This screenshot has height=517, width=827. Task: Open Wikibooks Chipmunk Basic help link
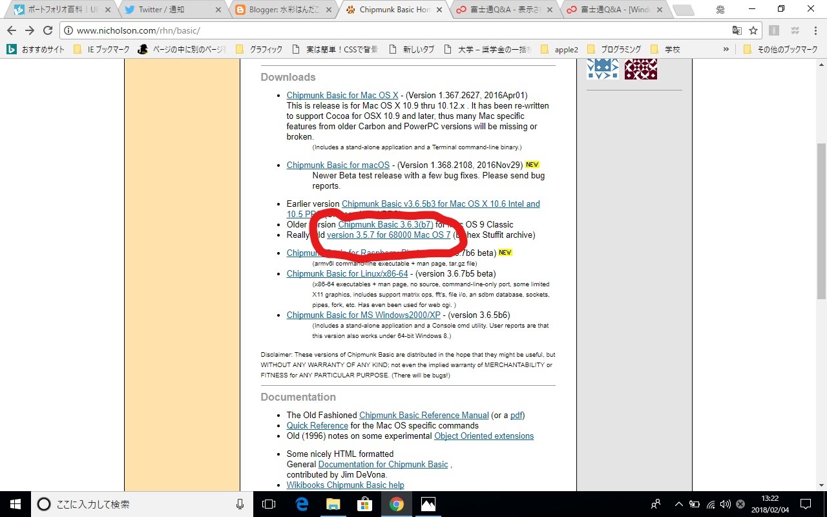point(345,485)
